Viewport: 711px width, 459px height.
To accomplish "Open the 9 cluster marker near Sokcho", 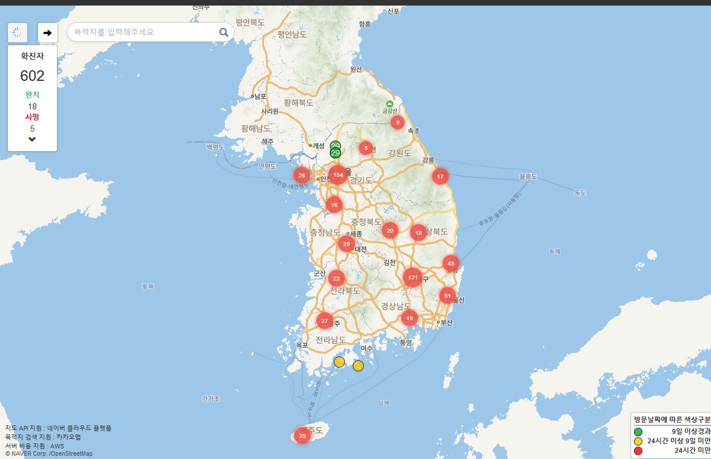I will [397, 122].
